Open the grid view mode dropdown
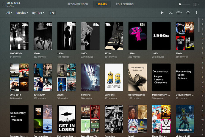The image size is (205, 137). coord(196,4)
